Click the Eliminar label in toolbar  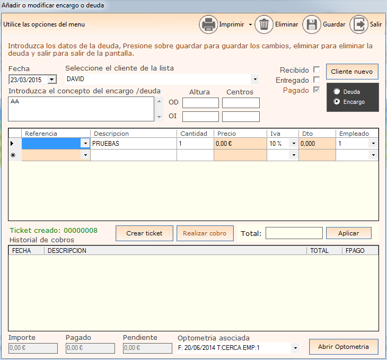coord(286,24)
